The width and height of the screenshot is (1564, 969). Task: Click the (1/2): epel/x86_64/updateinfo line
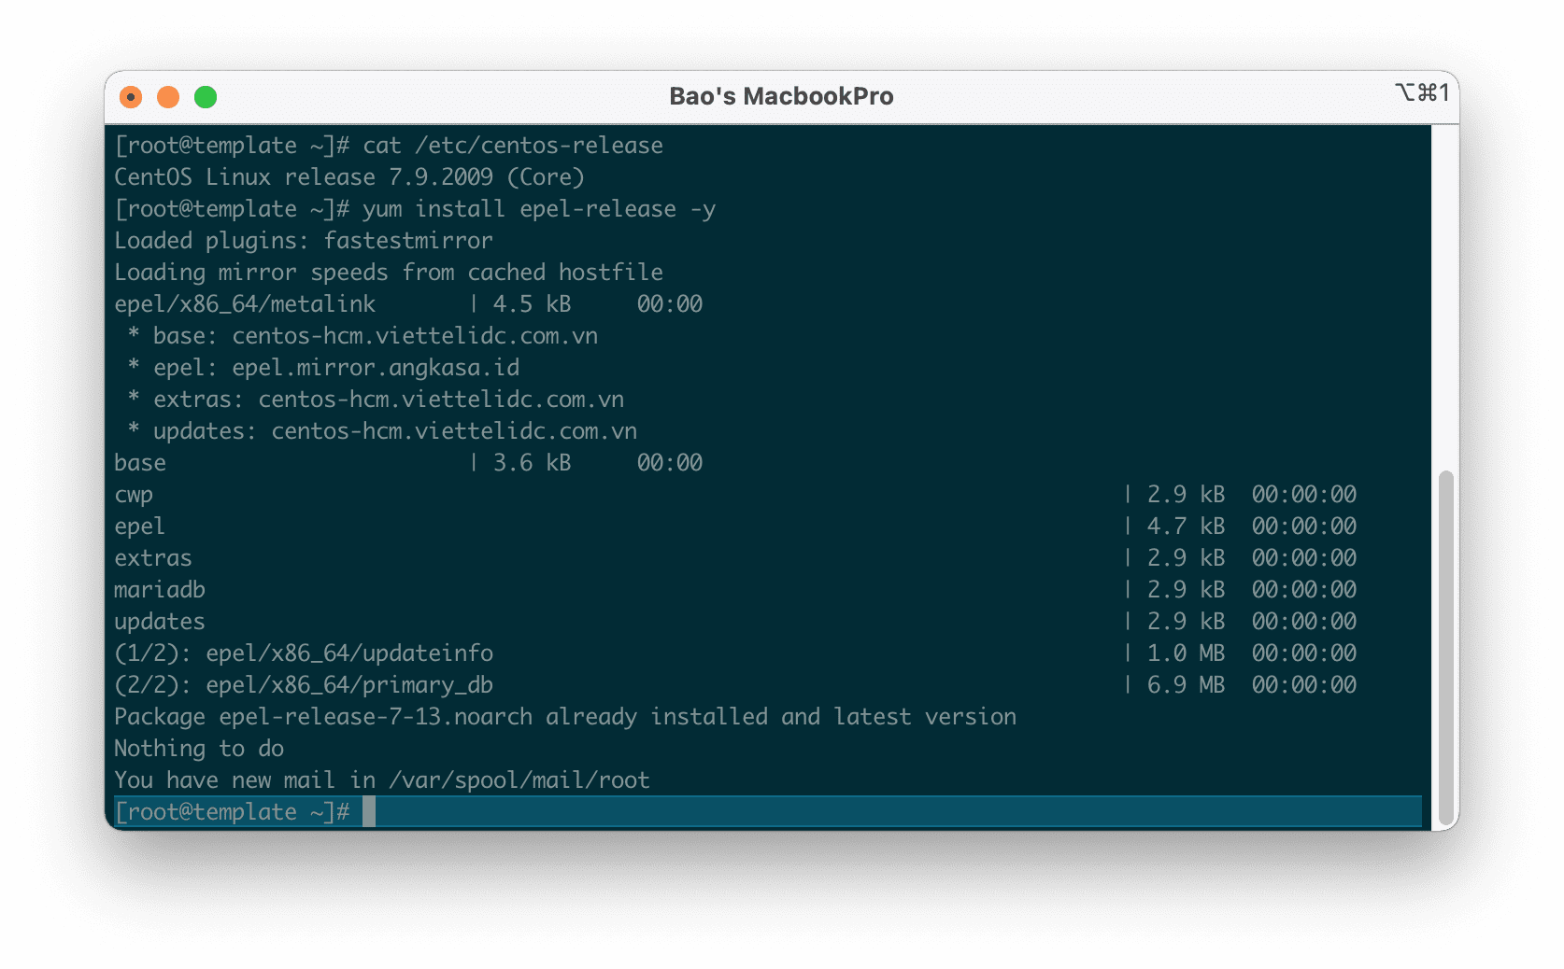pyautogui.click(x=305, y=653)
